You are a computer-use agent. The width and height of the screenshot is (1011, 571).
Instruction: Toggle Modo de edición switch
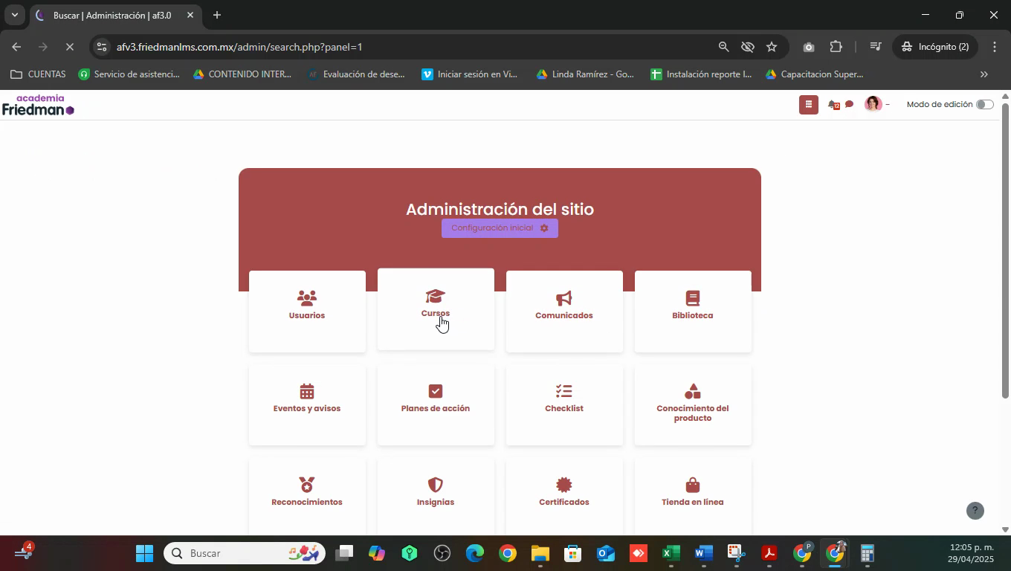pos(984,104)
